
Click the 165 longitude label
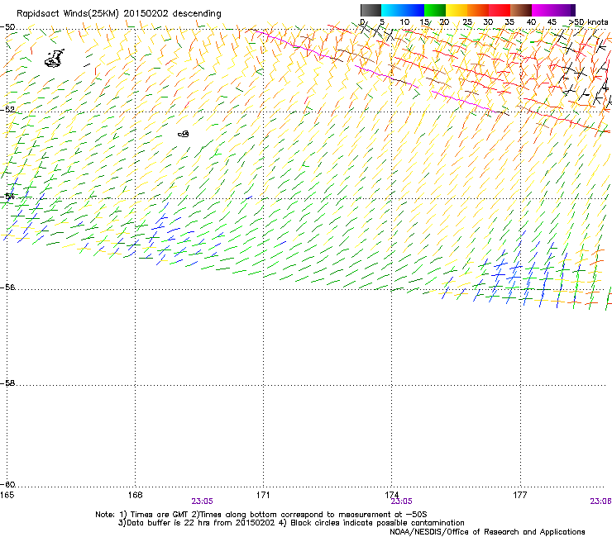pyautogui.click(x=7, y=495)
